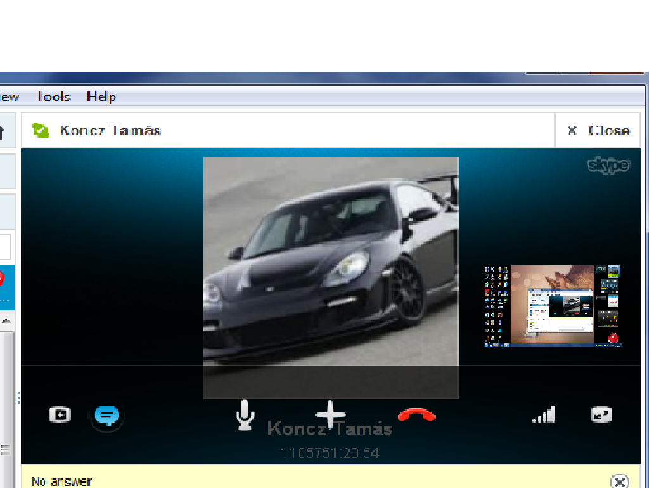Click the Skype logo watermark

click(x=608, y=166)
